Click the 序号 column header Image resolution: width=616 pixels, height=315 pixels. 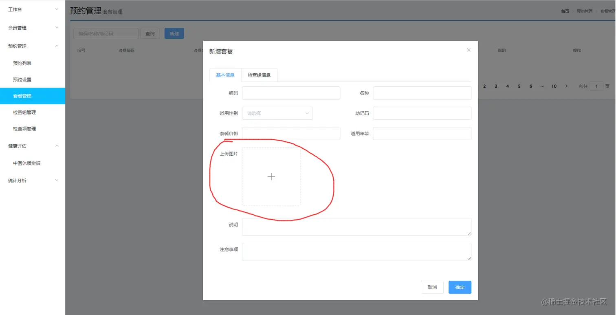coord(81,51)
